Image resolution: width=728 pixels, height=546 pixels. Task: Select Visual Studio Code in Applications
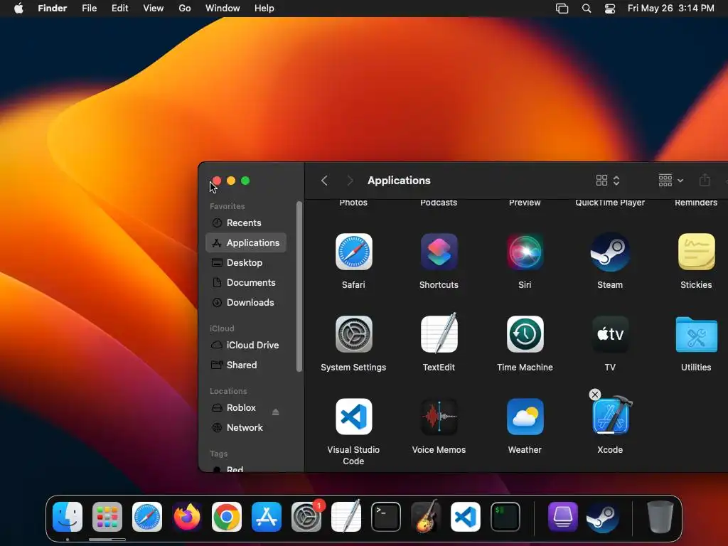point(353,417)
